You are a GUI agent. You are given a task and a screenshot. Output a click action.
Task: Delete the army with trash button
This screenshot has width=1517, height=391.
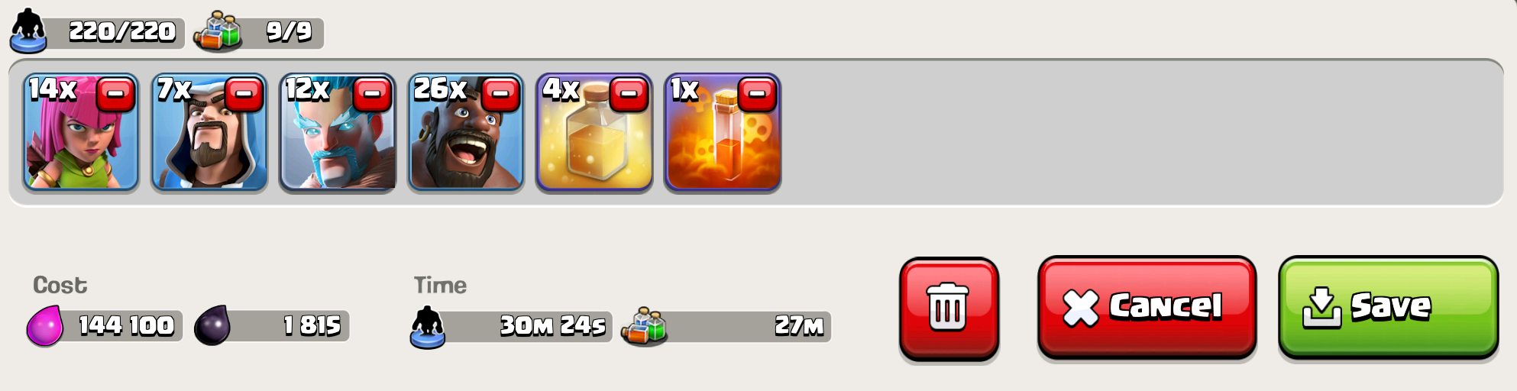[949, 308]
